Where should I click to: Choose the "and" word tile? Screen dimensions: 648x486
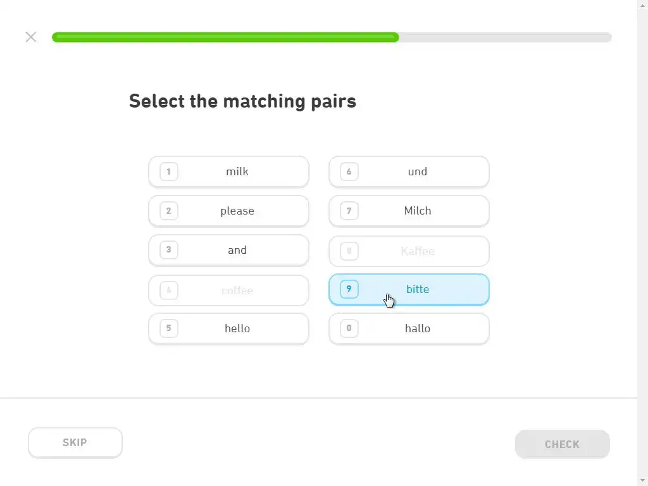(237, 250)
